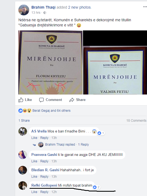
Task: Click the 13 hrs post timestamp
Action: point(36,13)
